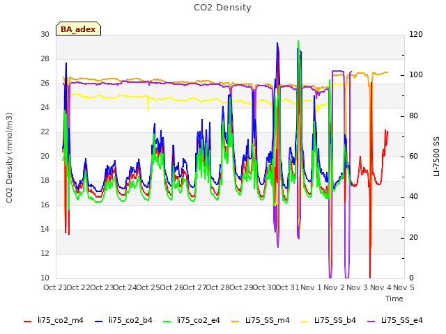Click the 40 right axis tick label
This screenshot has width=446, height=334.
413,196
